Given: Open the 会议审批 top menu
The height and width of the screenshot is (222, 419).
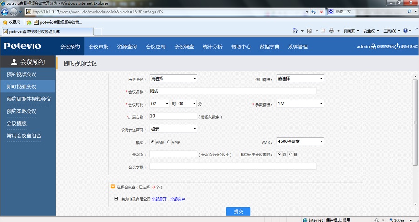Looking at the screenshot, I should [x=98, y=47].
